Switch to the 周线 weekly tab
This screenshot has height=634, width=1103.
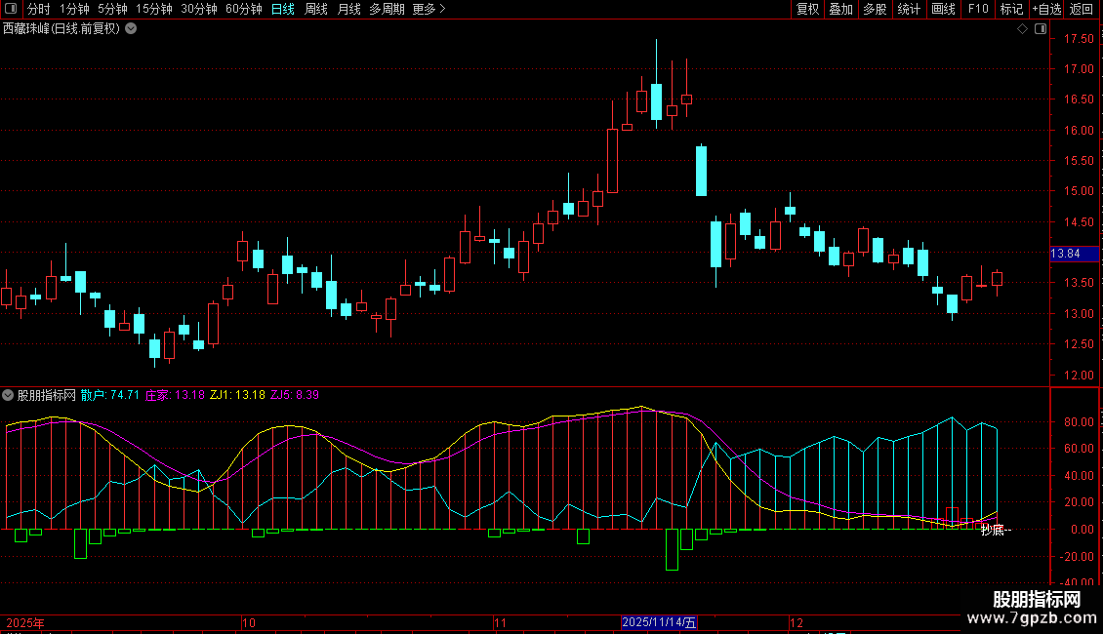(316, 9)
